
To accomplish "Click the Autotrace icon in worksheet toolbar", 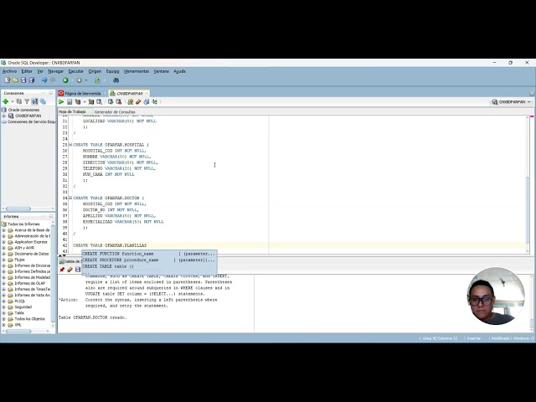I will pyautogui.click(x=91, y=102).
